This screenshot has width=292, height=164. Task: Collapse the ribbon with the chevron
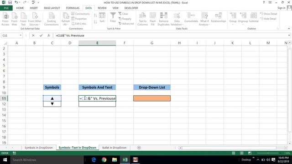(x=289, y=29)
